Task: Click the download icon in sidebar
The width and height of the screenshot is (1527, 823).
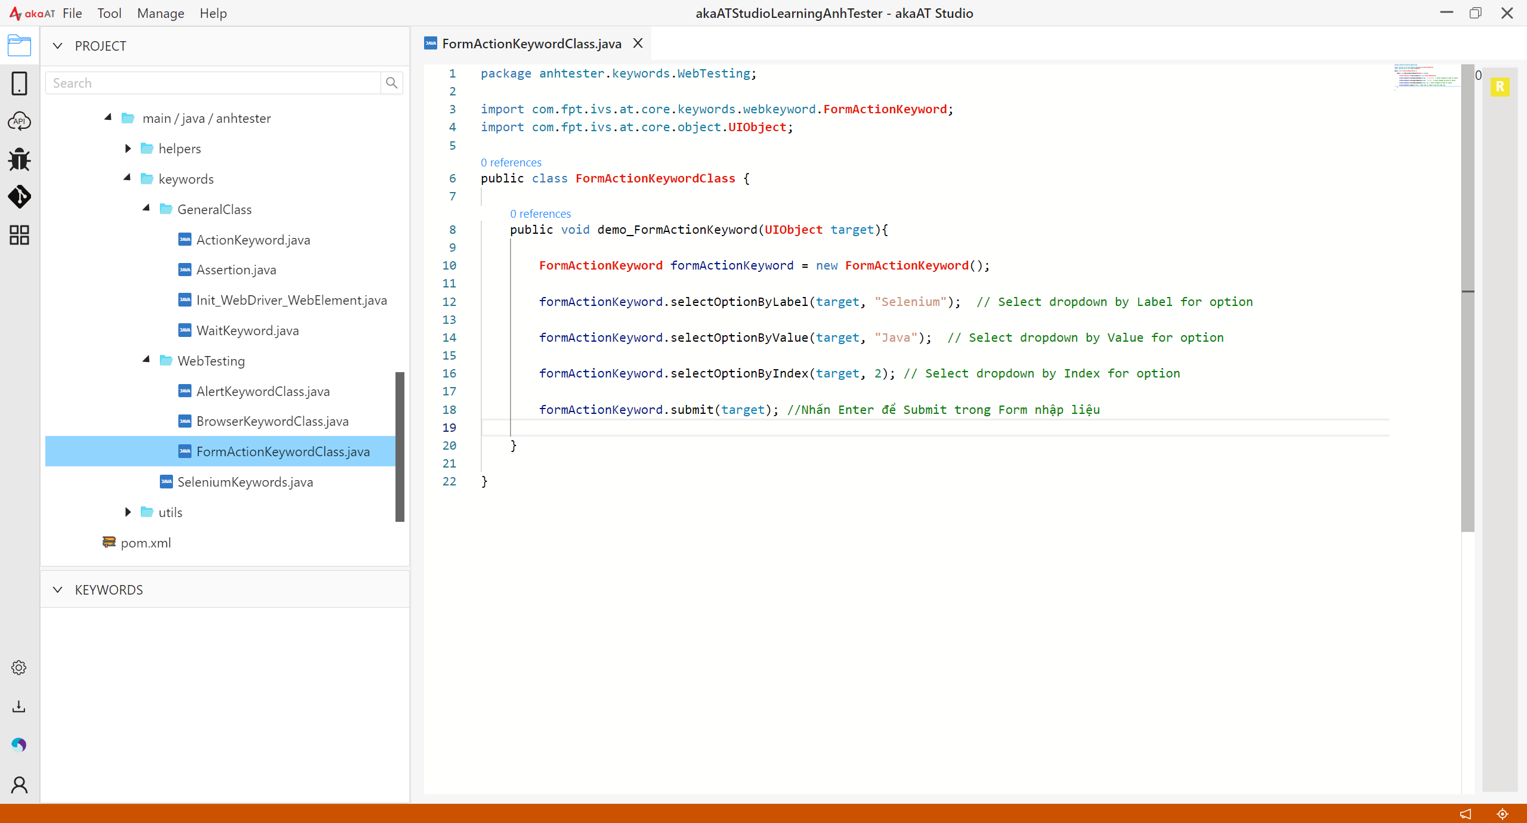Action: pyautogui.click(x=19, y=707)
